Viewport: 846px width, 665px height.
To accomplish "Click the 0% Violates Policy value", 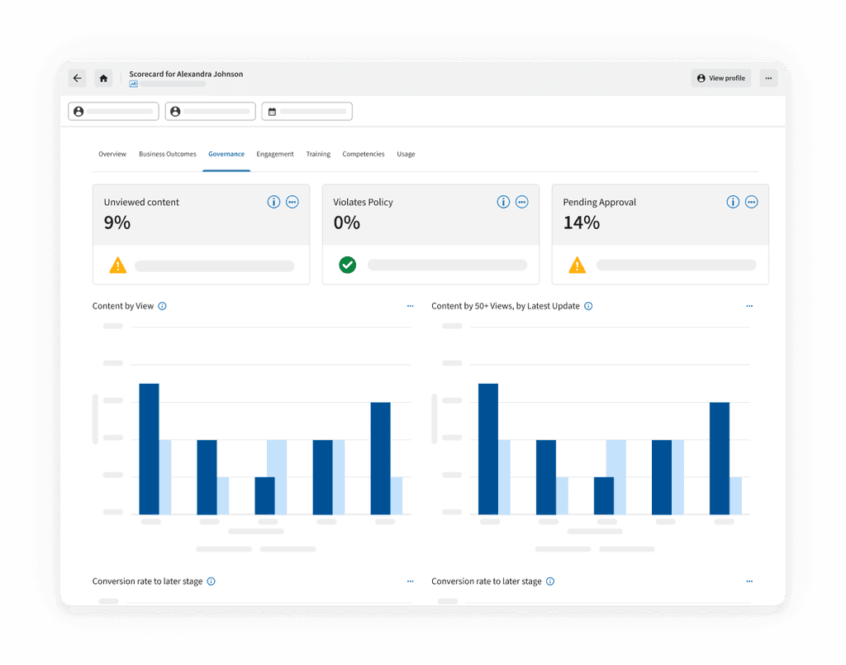I will pyautogui.click(x=346, y=222).
